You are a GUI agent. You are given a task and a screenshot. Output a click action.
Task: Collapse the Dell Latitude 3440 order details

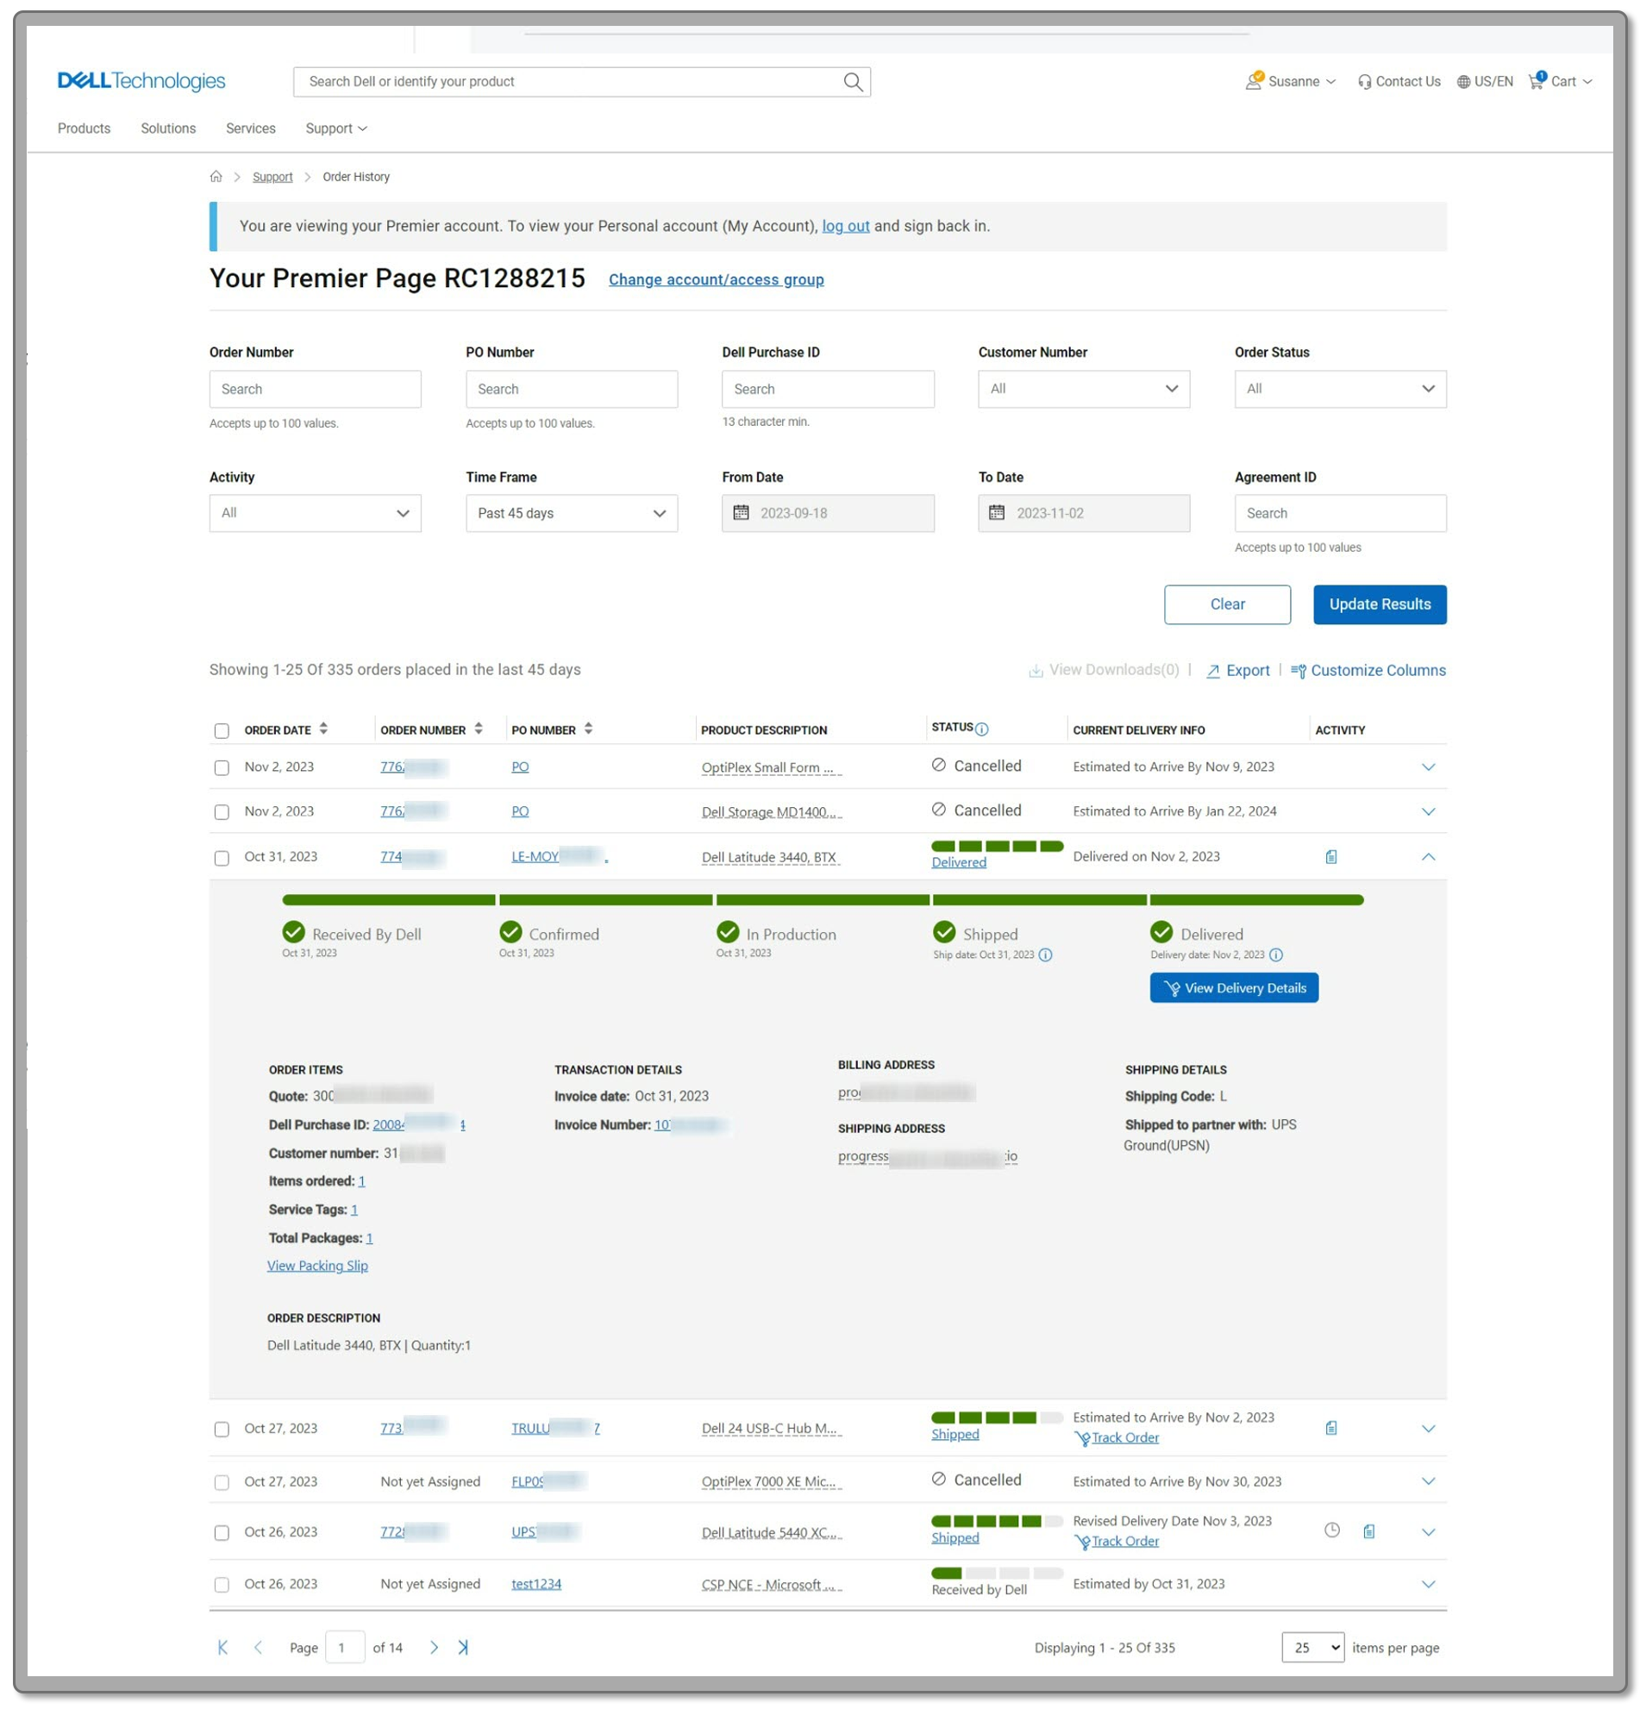coord(1428,856)
